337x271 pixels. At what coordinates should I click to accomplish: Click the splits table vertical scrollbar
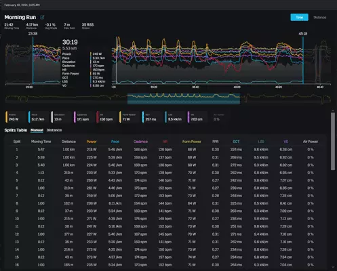333,141
